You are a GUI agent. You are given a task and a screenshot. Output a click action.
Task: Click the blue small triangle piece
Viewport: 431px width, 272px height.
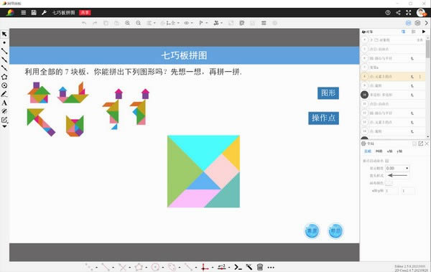tap(203, 182)
